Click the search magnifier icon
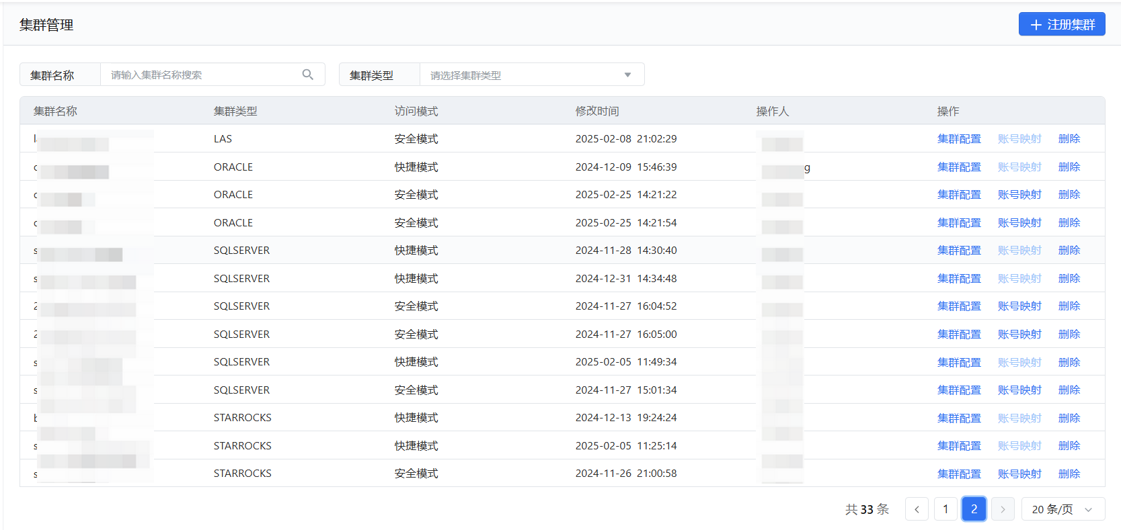The height and width of the screenshot is (530, 1121). pos(307,75)
